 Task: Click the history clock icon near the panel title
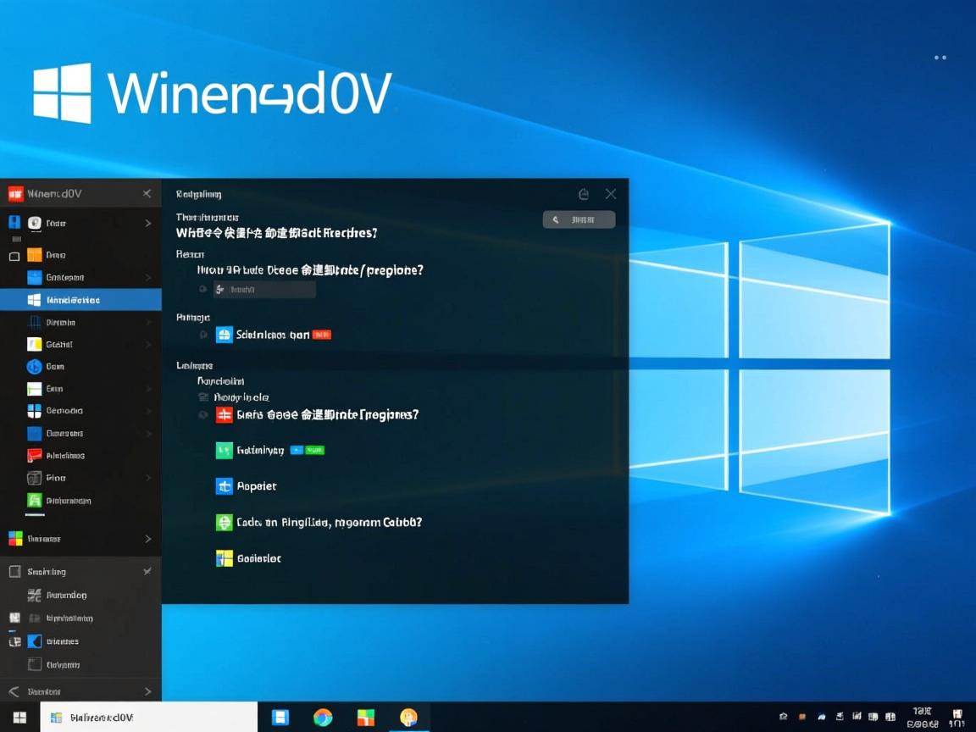584,194
